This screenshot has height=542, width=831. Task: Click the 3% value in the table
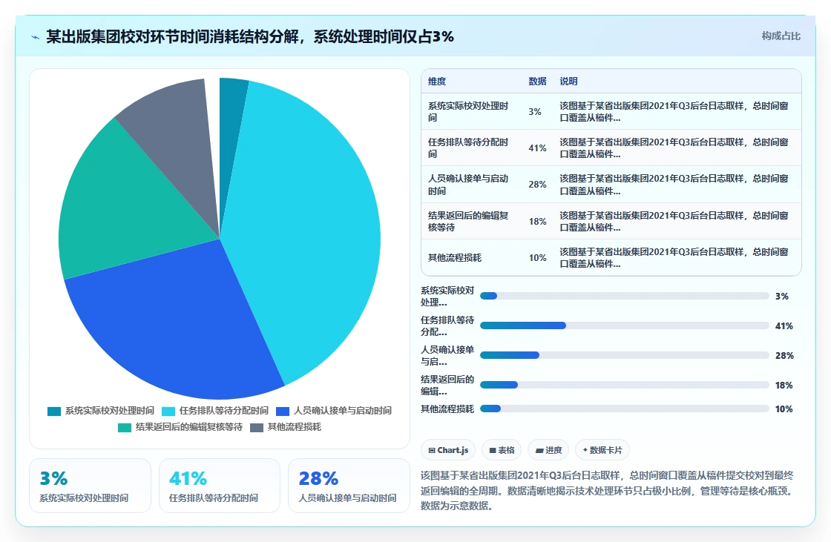coord(535,112)
